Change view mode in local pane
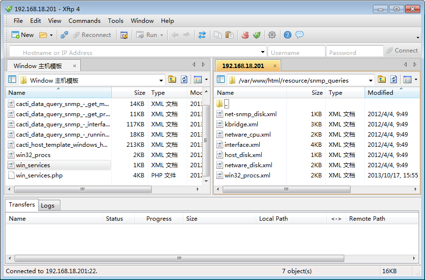This screenshot has width=425, height=280. (x=198, y=79)
